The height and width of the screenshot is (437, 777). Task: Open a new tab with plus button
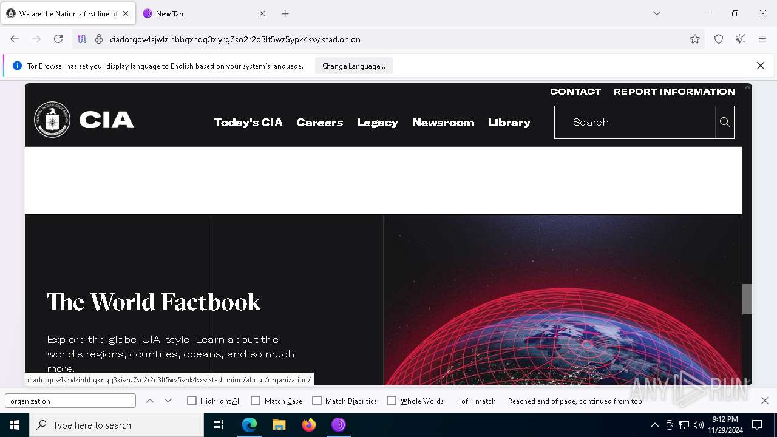[285, 13]
